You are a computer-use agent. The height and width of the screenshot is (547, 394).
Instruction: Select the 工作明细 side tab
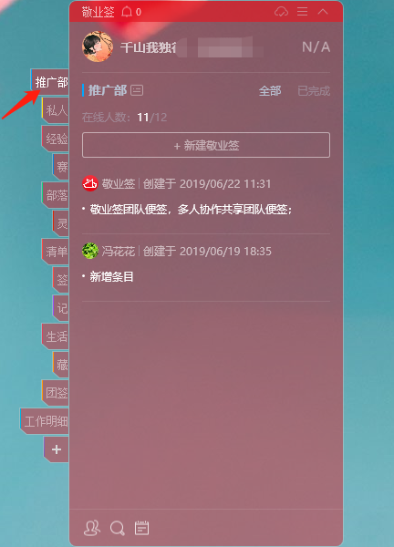click(x=45, y=421)
